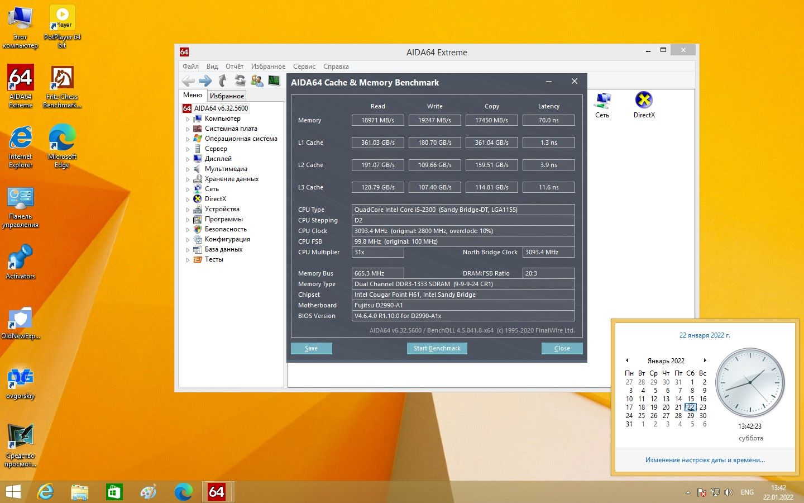Click the Start Benchmark button
The image size is (804, 503).
pyautogui.click(x=437, y=348)
